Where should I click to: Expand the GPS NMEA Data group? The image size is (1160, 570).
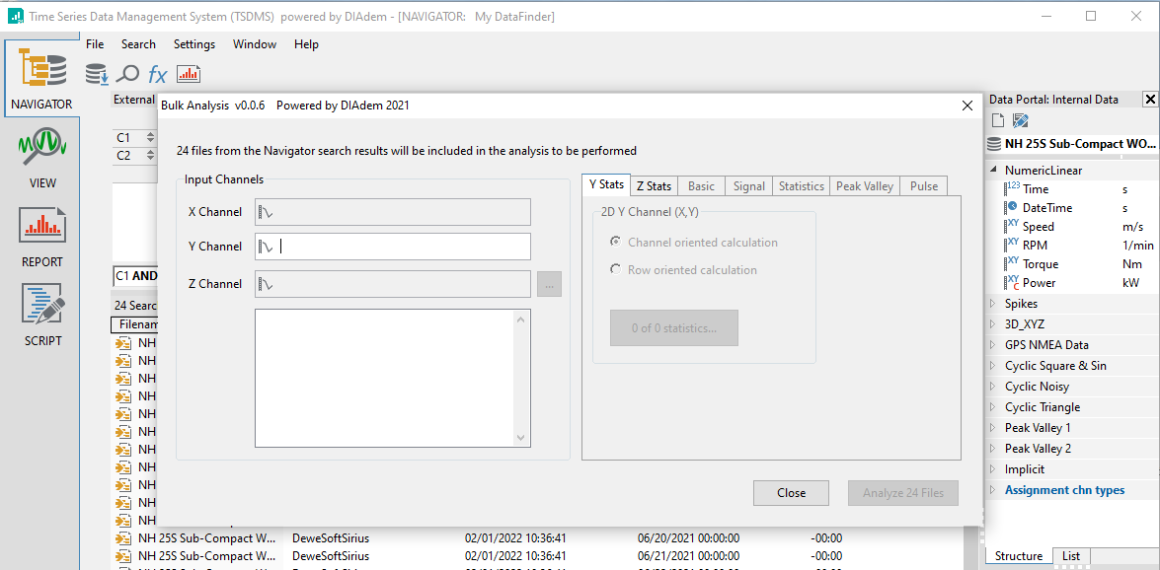[x=993, y=345]
